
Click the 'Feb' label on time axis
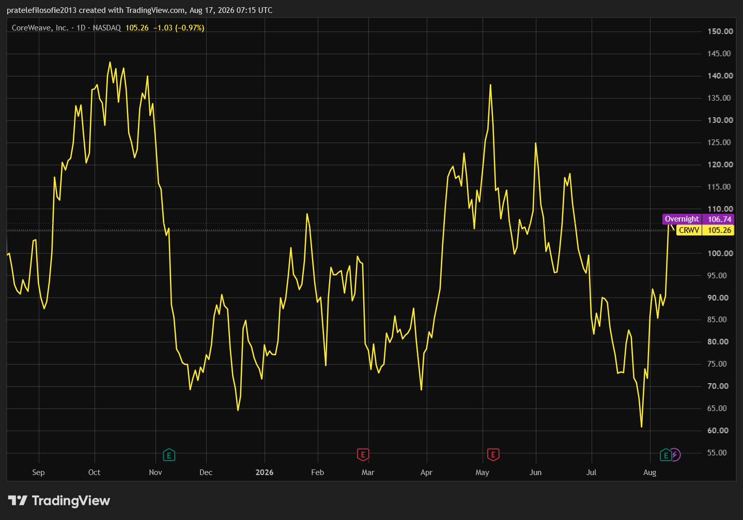[318, 472]
